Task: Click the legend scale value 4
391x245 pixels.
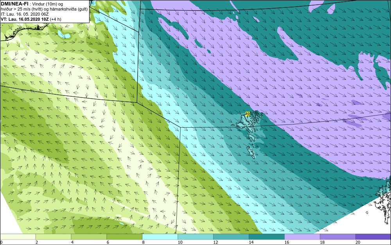Action: tap(72, 242)
